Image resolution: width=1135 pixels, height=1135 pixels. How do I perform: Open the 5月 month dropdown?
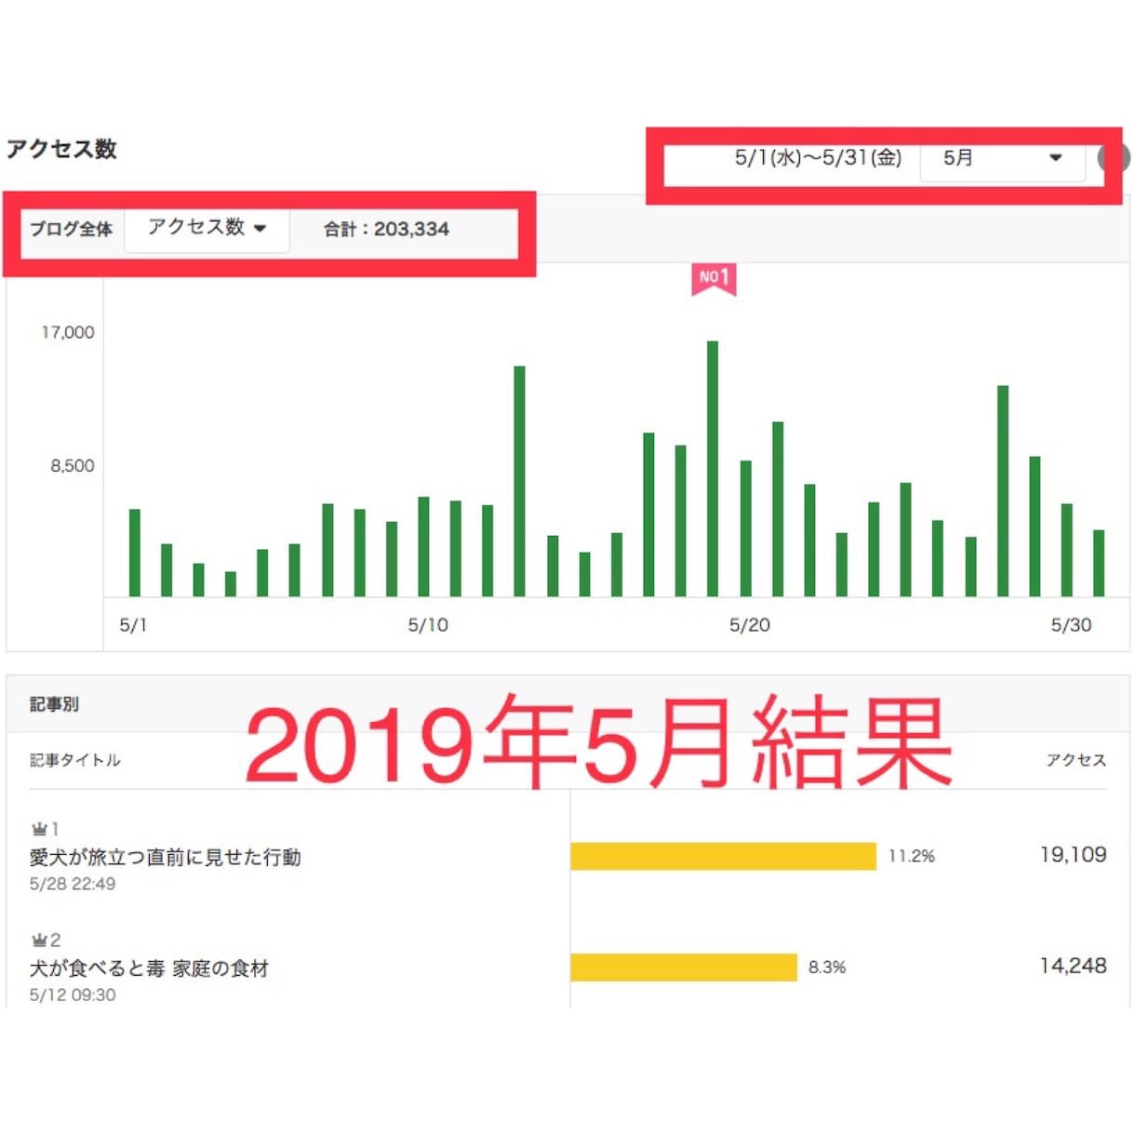(1002, 158)
